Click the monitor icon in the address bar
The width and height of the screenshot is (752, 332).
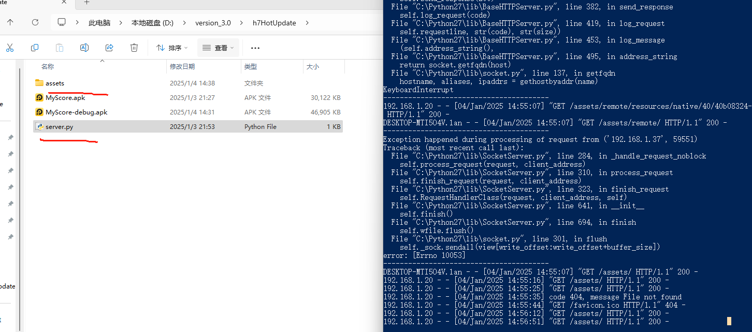pos(62,22)
